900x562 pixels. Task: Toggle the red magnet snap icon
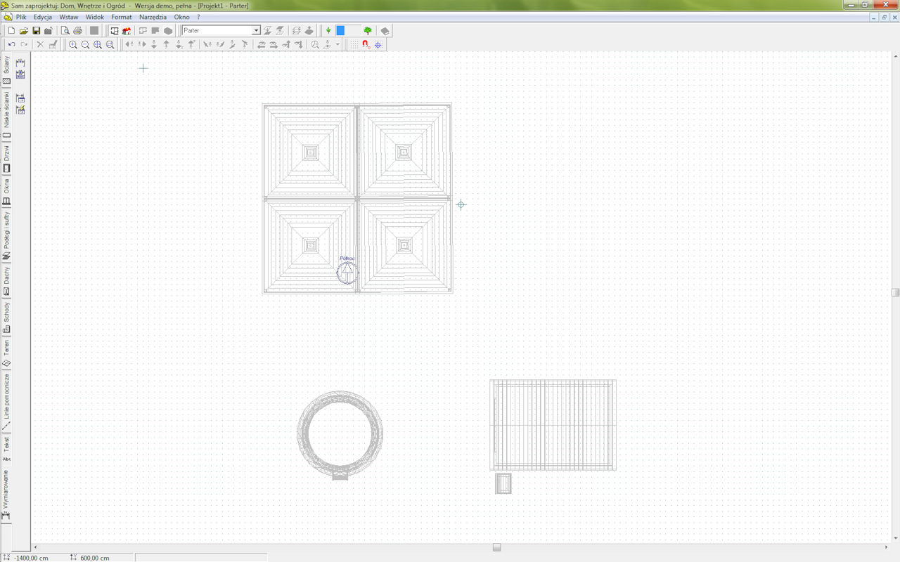366,44
